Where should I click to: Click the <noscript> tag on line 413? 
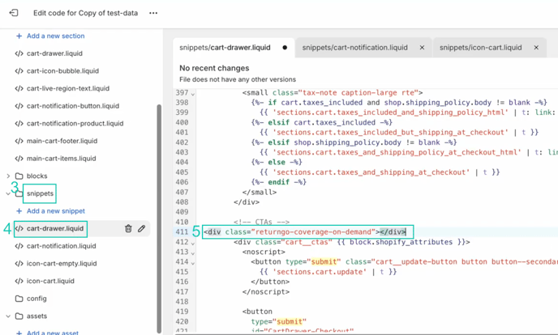(x=264, y=252)
